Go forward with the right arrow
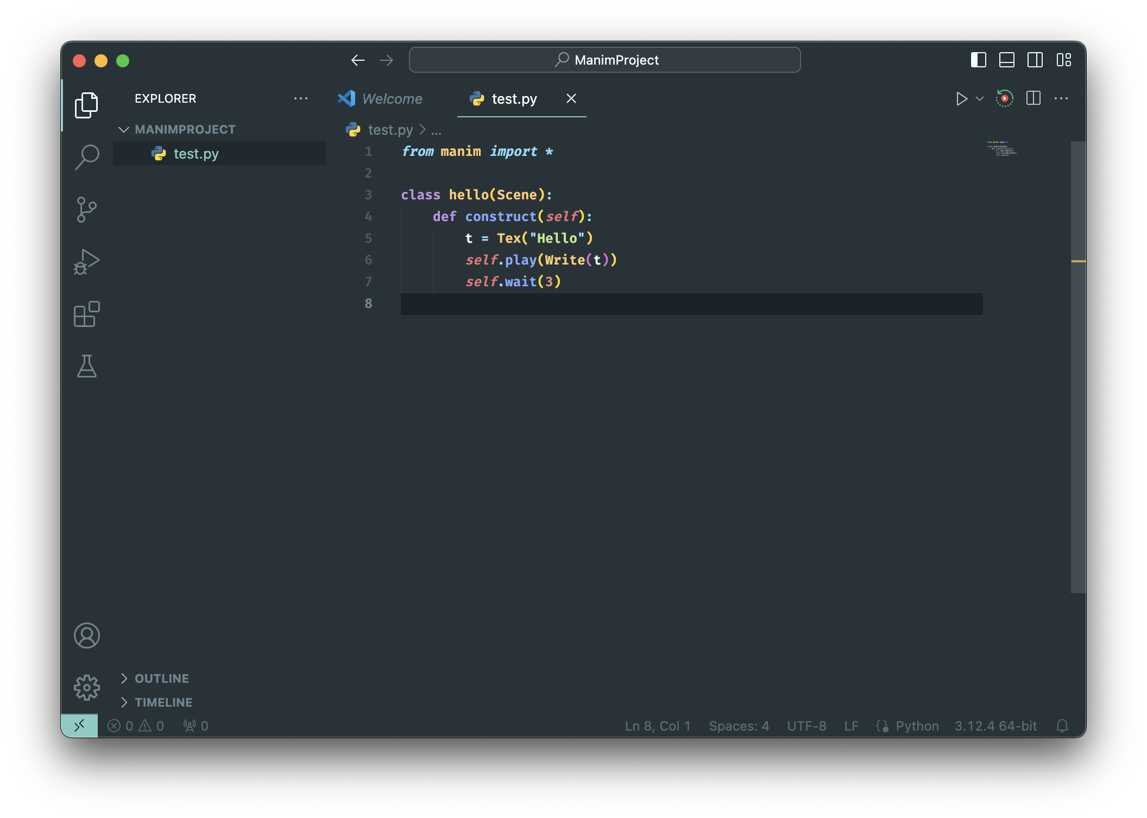The image size is (1147, 818). pyautogui.click(x=386, y=60)
